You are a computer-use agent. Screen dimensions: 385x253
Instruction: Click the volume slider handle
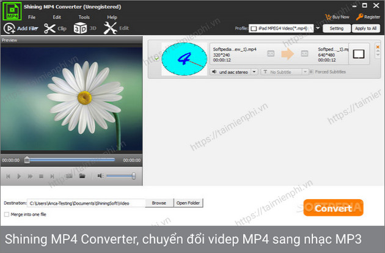coord(134,175)
